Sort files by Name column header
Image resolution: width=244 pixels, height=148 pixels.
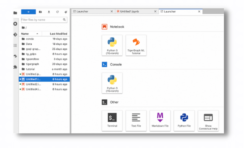point(30,34)
